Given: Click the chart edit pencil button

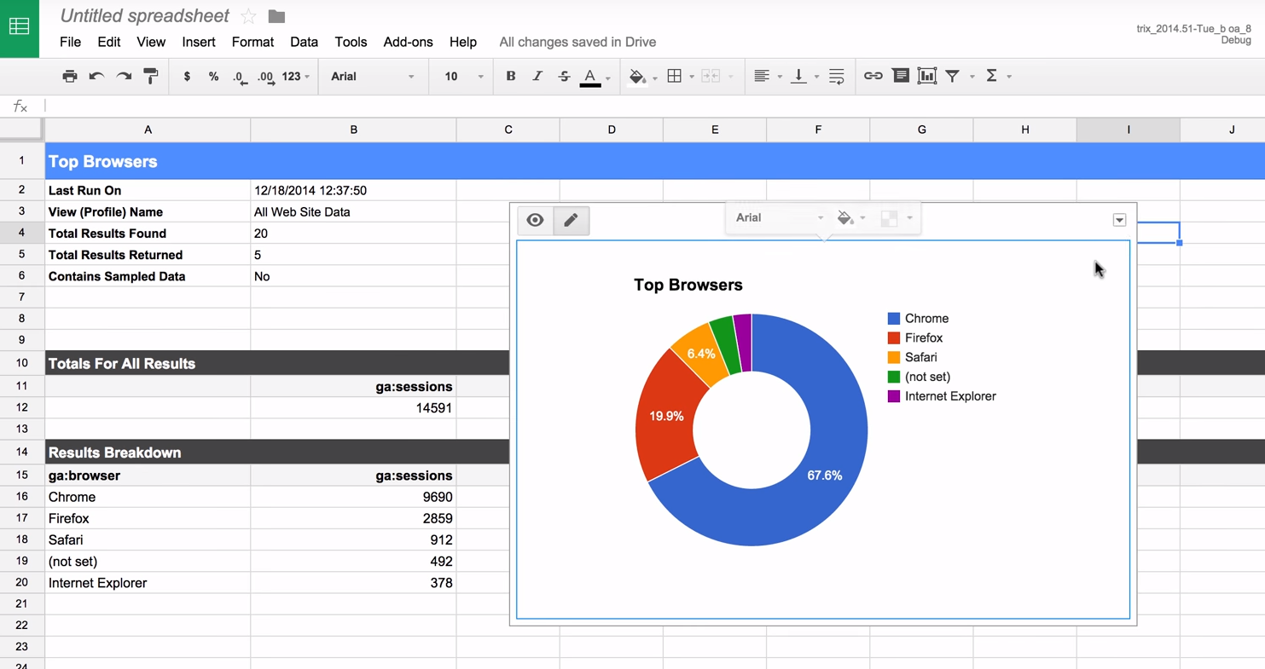Looking at the screenshot, I should (x=571, y=220).
